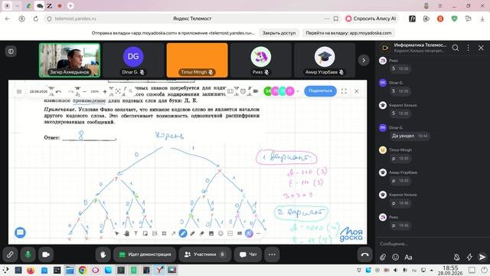Viewport: 490px width, 276px height.
Task: Close the chat side panel
Action: (x=481, y=48)
